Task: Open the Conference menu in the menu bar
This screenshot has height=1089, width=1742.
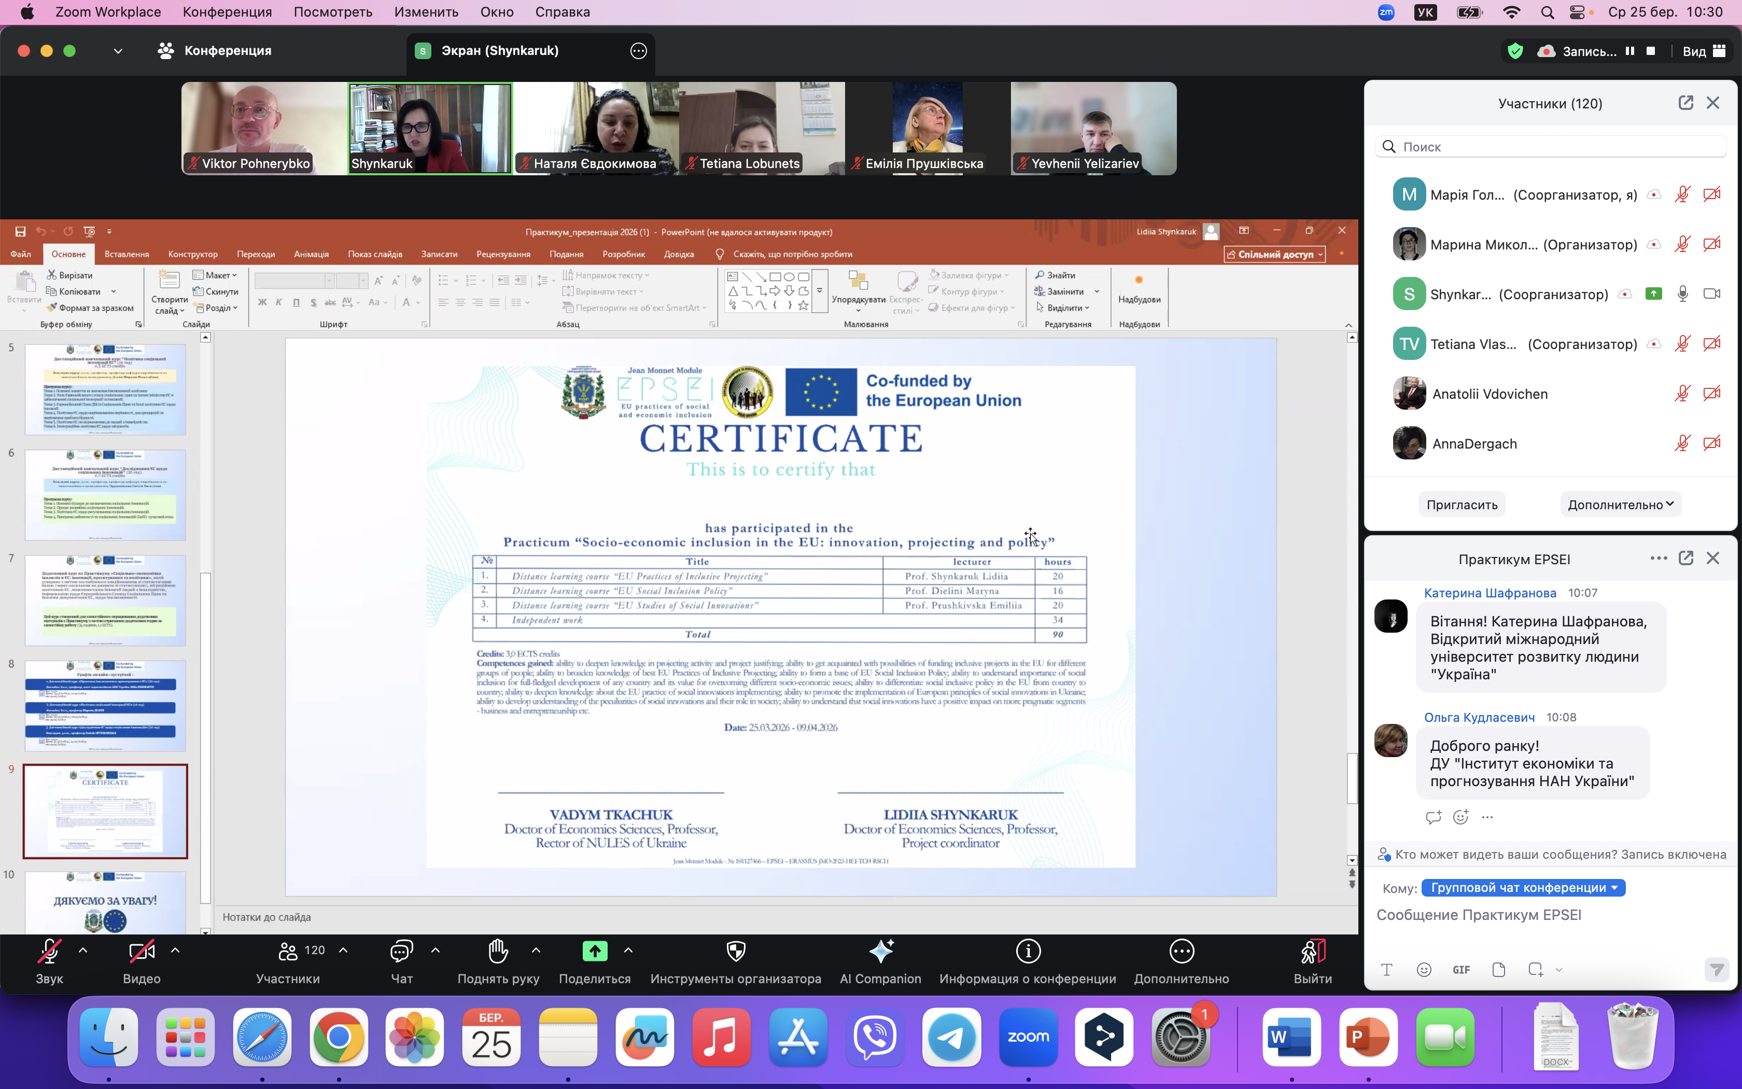Action: (227, 12)
